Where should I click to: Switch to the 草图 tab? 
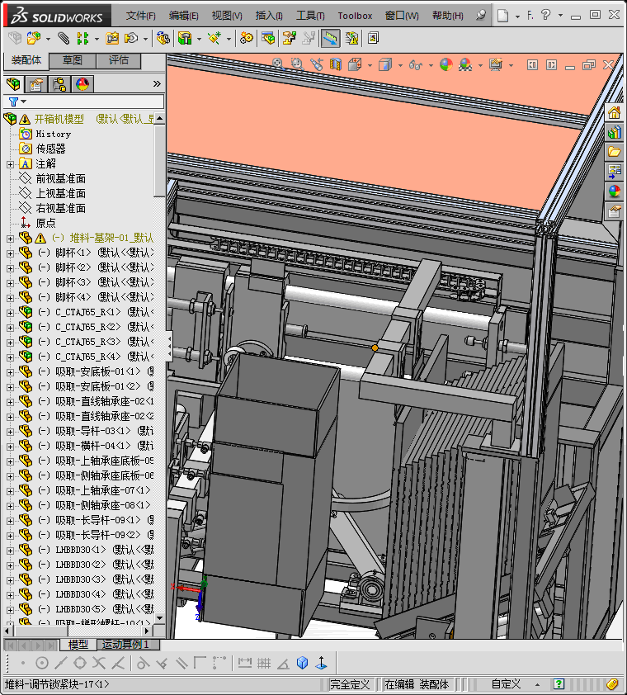coord(73,60)
